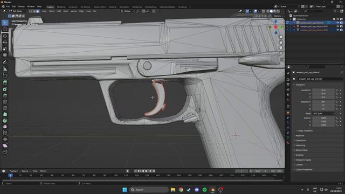Image resolution: width=345 pixels, height=194 pixels.
Task: Enable vertex select mode
Action: tap(31, 11)
